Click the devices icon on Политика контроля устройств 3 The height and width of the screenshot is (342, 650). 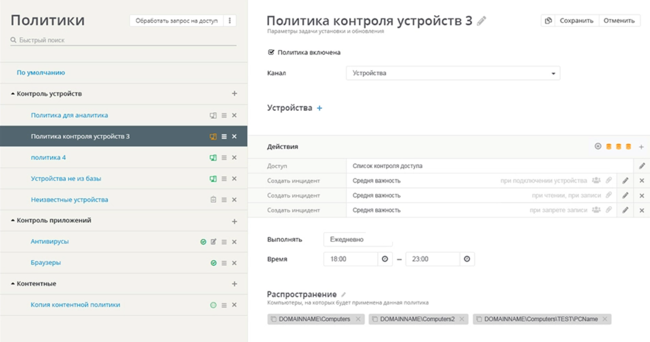click(x=213, y=136)
